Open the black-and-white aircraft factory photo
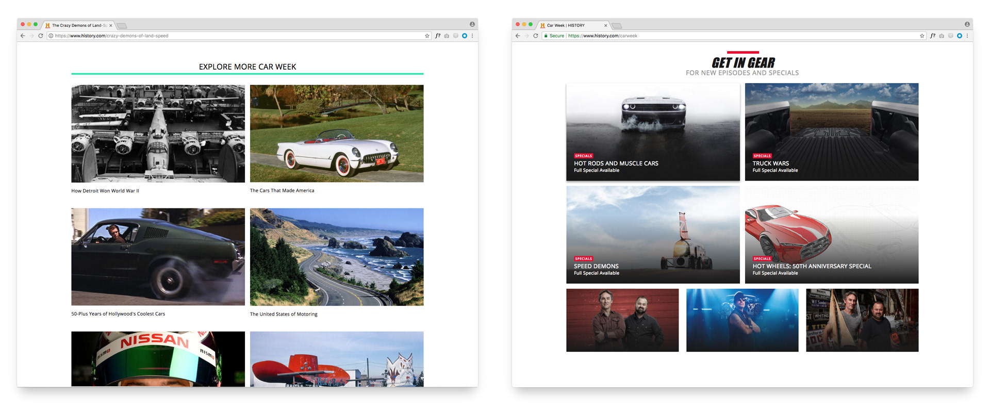Screen dimensions: 990x411 (158, 134)
